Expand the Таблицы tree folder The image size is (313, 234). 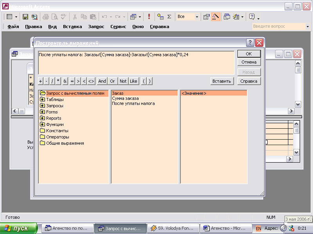tap(42, 99)
